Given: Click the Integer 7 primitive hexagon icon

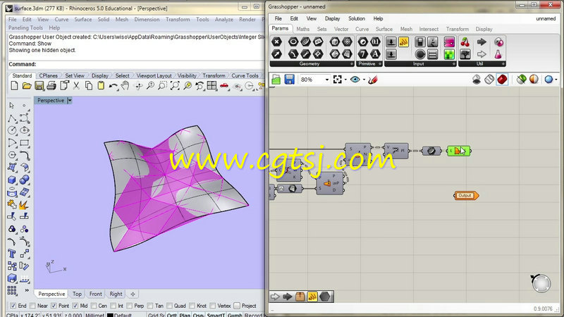Looking at the screenshot, I should [363, 54].
